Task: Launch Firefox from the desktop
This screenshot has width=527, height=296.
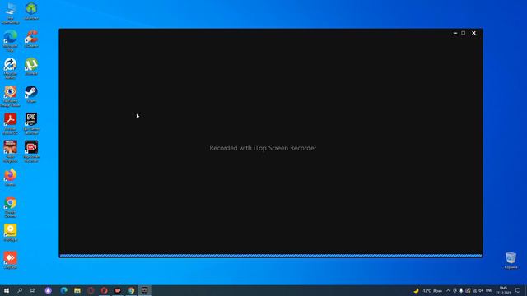Action: [10, 178]
